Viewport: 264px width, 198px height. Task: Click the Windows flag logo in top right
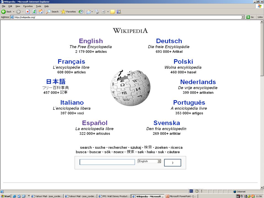coord(260,6)
